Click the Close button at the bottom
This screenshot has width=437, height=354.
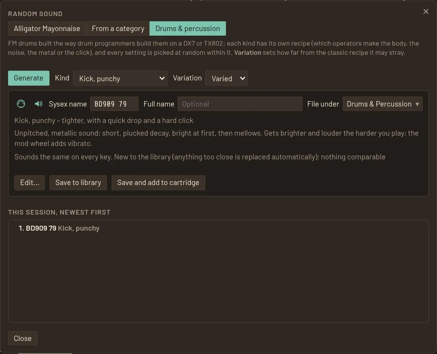[23, 338]
